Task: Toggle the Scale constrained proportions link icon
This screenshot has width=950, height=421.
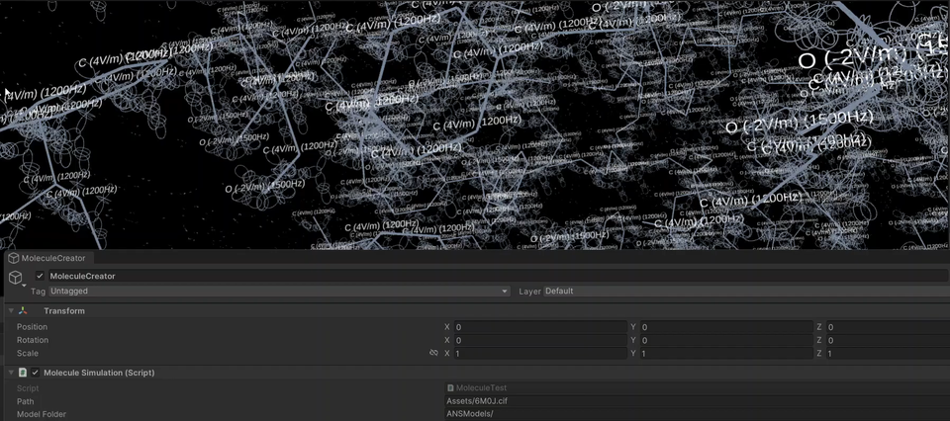Action: coord(433,353)
